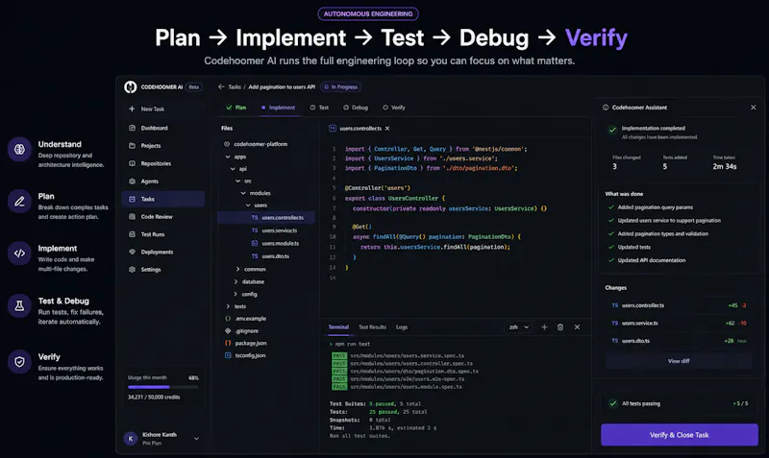Add a new terminal with plus icon

click(x=544, y=326)
